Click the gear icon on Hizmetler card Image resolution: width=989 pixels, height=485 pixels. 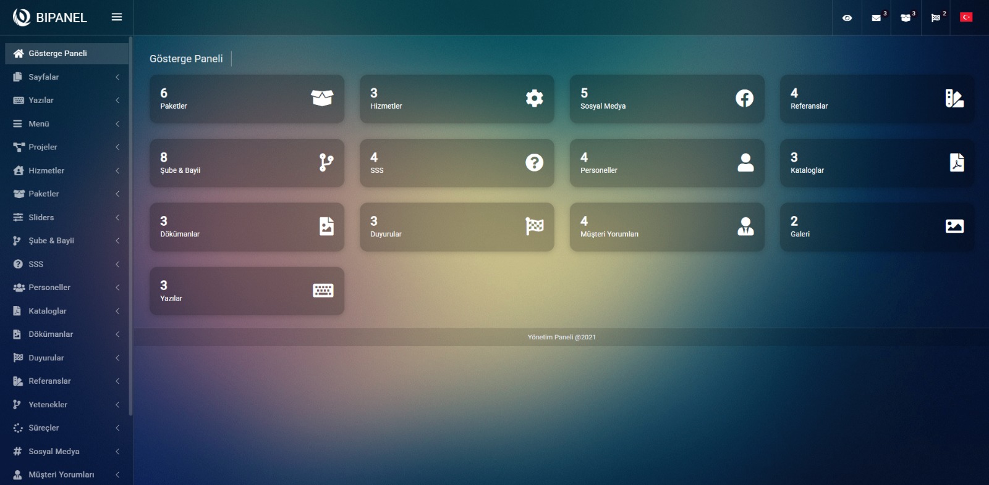click(534, 98)
